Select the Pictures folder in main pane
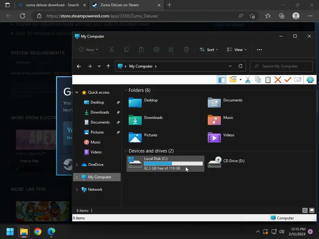 [143, 137]
